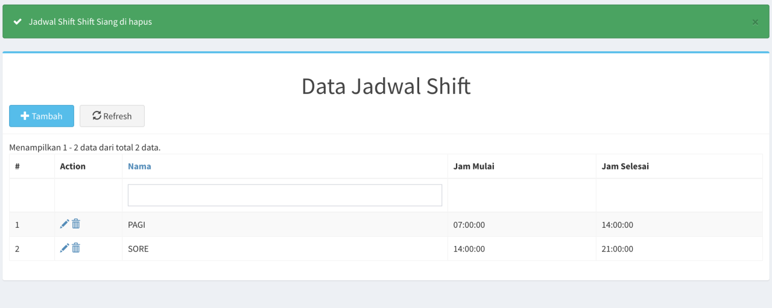Focus the Nama filter text field
Image resolution: width=772 pixels, height=308 pixels.
pos(285,195)
